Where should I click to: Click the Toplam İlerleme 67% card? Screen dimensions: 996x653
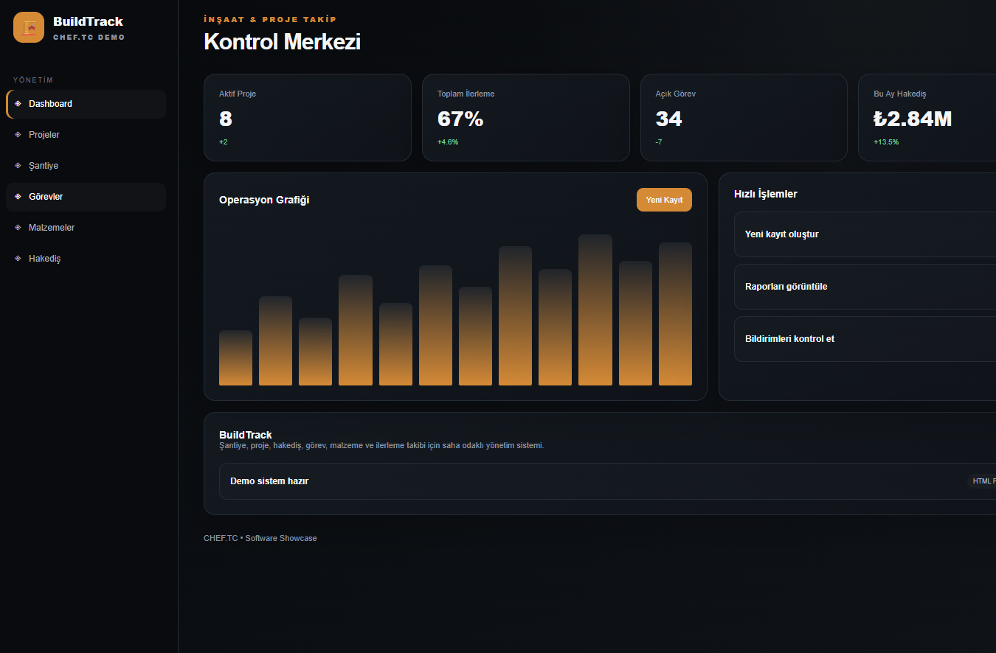coord(526,117)
